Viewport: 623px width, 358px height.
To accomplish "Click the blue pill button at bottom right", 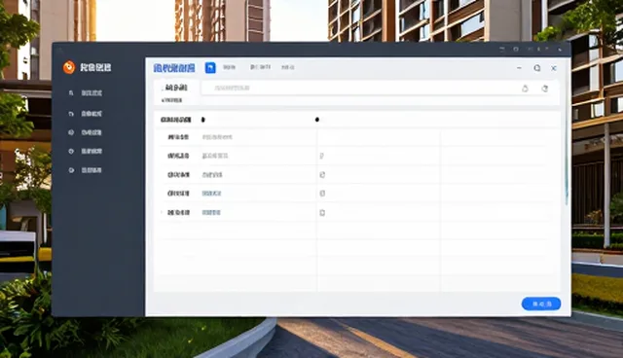I will click(541, 304).
